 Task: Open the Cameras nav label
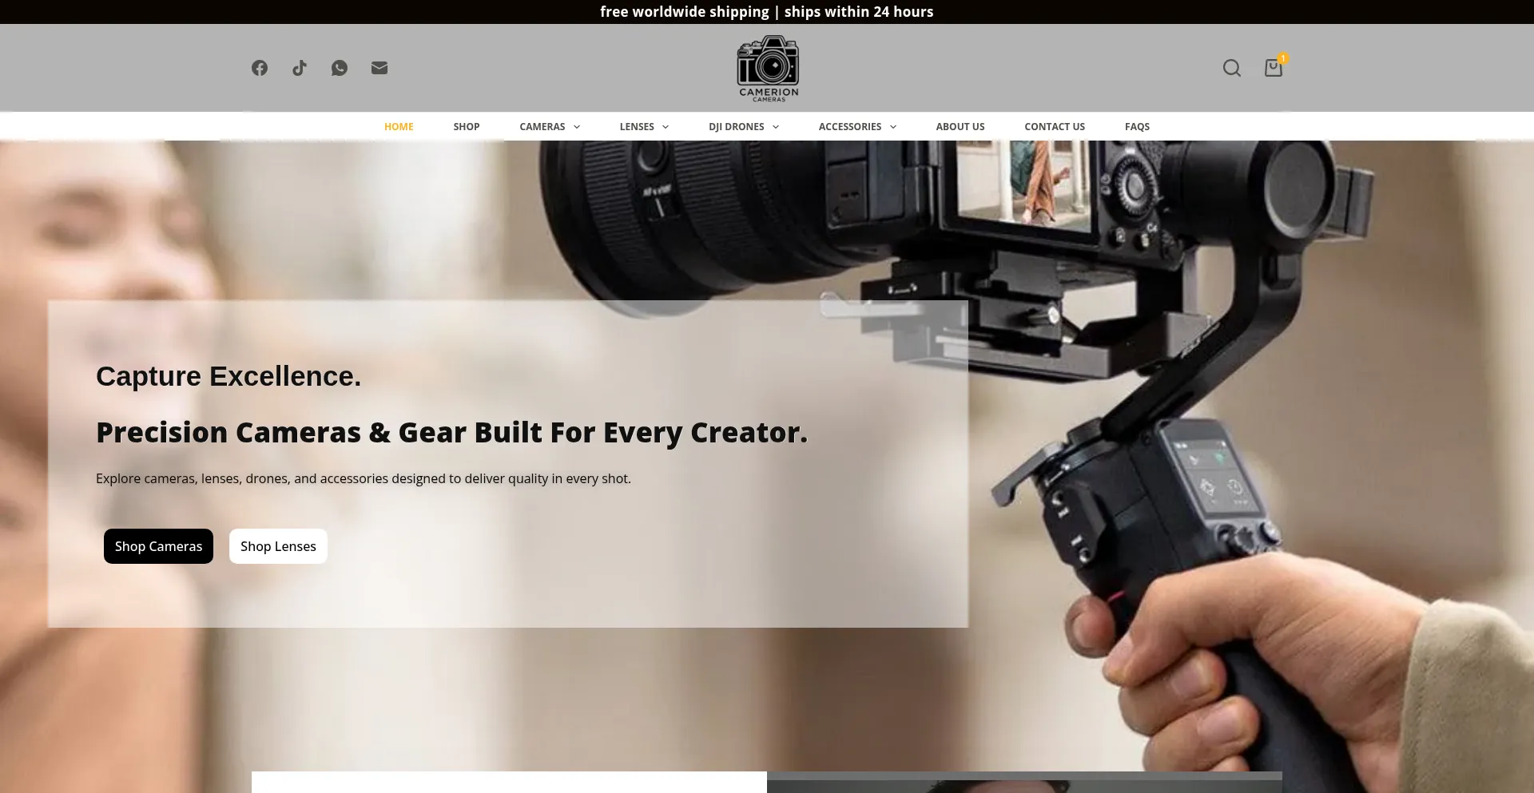tap(542, 127)
